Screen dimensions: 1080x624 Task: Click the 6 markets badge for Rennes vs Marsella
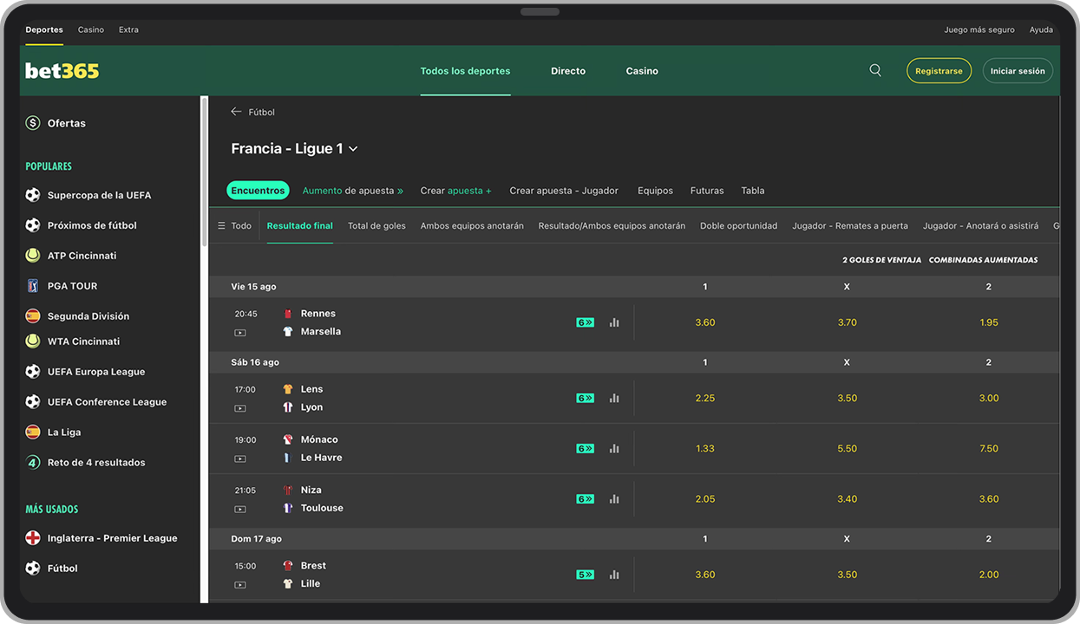pyautogui.click(x=586, y=322)
